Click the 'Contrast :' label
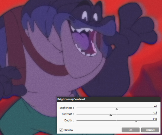Viewport: 162px width, 135px height. point(68,114)
